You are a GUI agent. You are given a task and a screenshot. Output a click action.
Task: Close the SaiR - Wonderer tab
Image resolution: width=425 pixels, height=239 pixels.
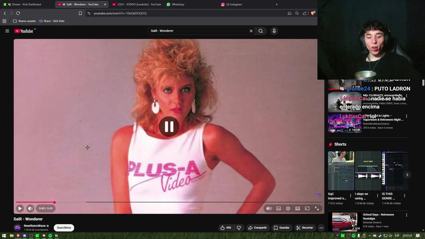pos(105,4)
